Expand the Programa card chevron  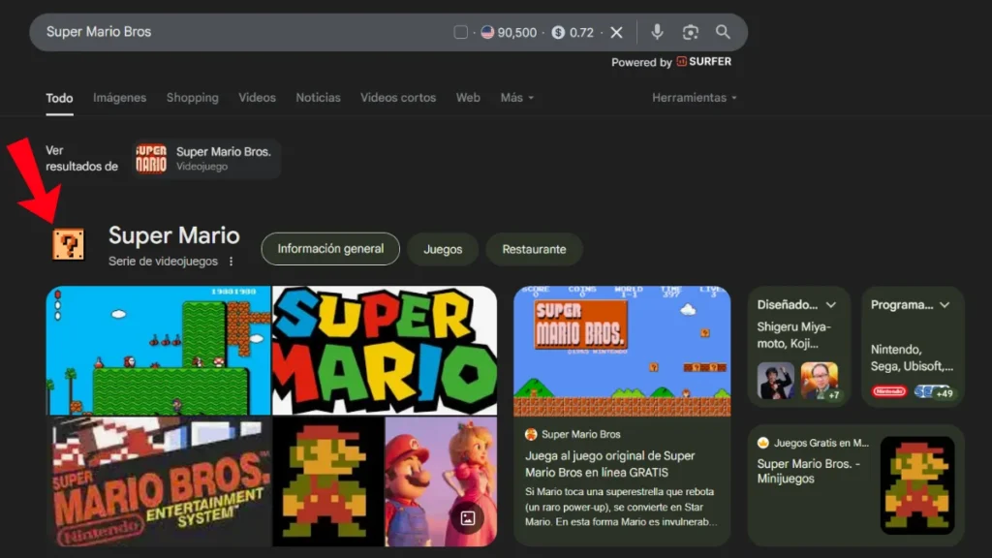point(945,305)
